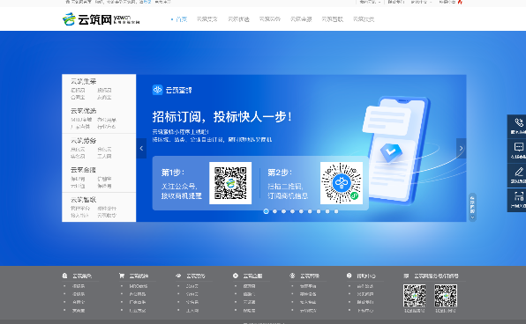
Task: Select the last carousel indicator dot
Action: [336, 211]
